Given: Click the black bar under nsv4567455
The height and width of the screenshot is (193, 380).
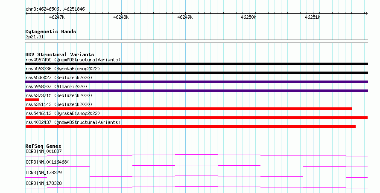Looking at the screenshot, I should coord(196,64).
